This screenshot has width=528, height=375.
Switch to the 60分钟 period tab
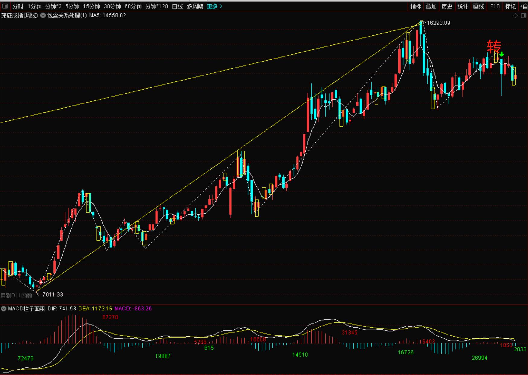click(133, 6)
